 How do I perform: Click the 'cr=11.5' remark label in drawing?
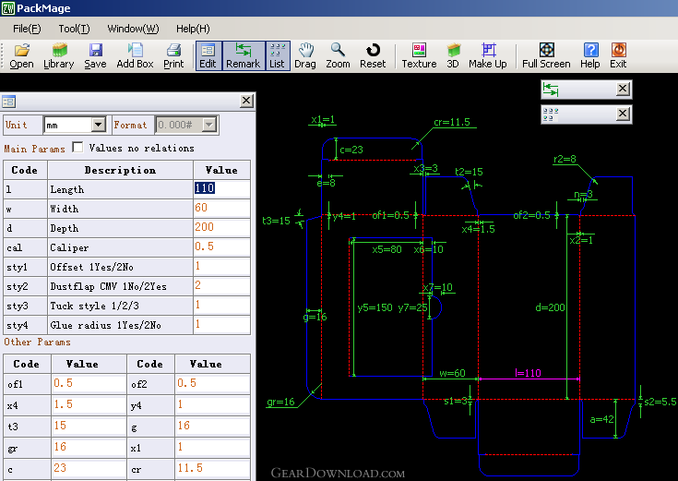[452, 122]
